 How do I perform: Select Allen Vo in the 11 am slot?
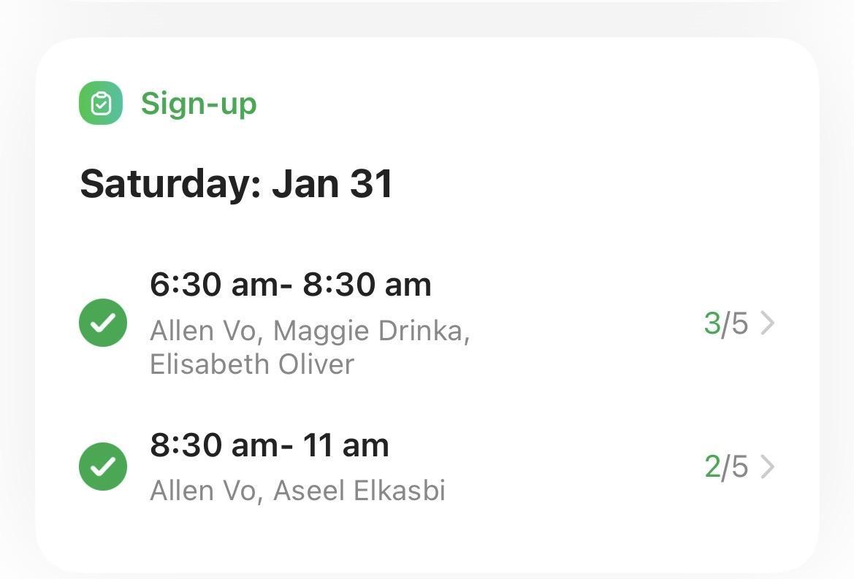click(204, 491)
